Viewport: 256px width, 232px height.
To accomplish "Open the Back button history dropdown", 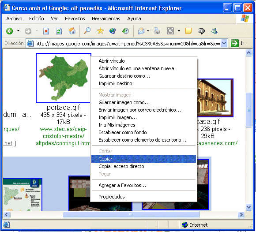I will pos(18,31).
